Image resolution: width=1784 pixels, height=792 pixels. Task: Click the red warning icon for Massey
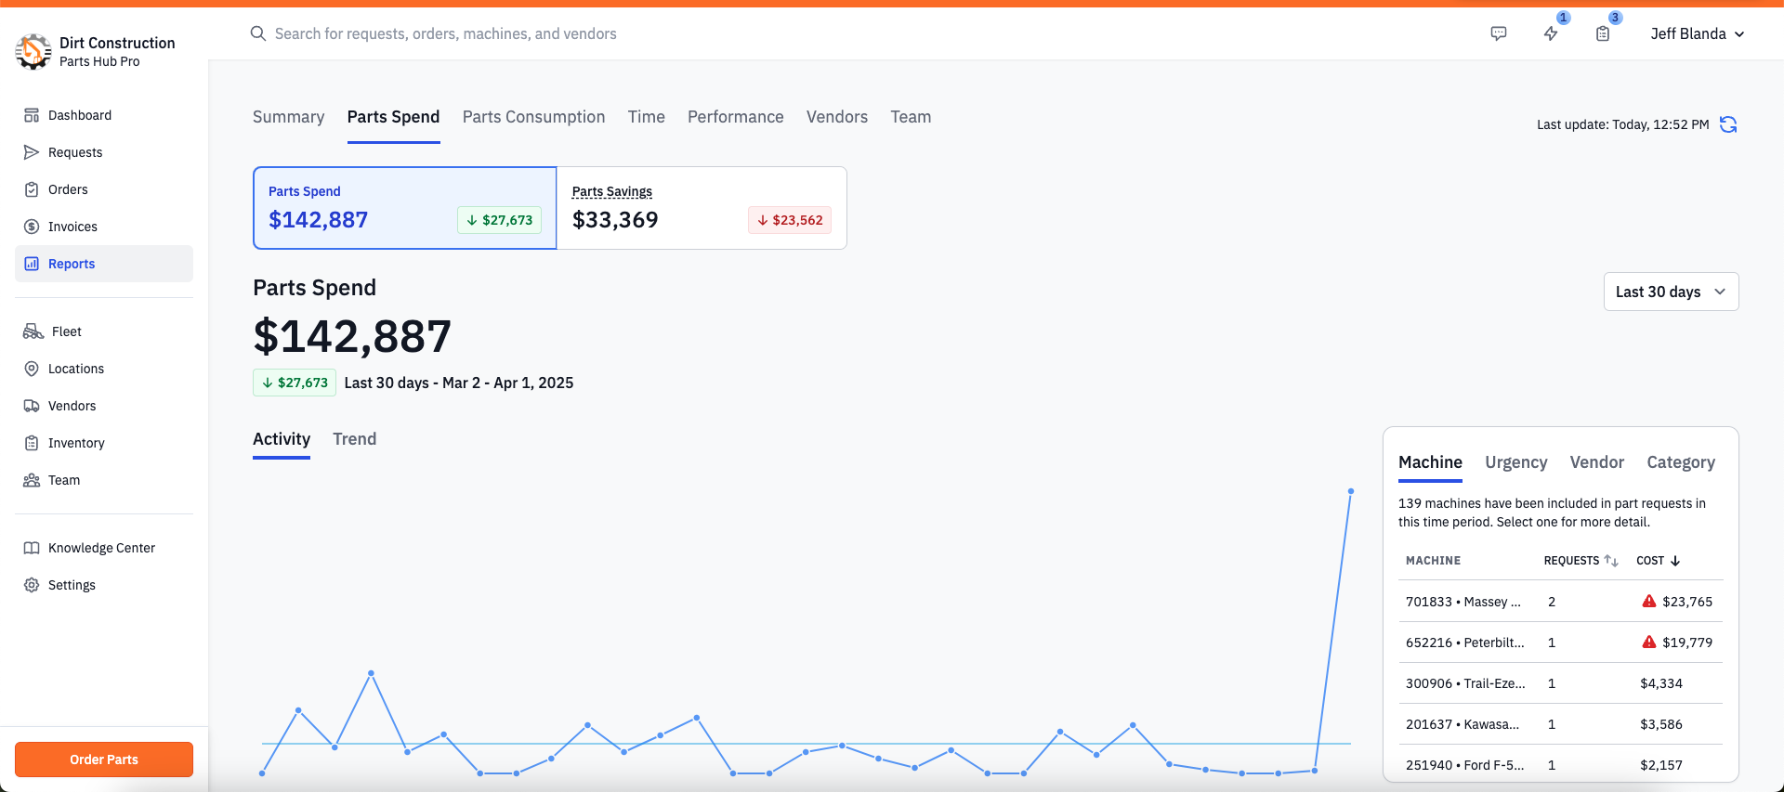coord(1649,601)
